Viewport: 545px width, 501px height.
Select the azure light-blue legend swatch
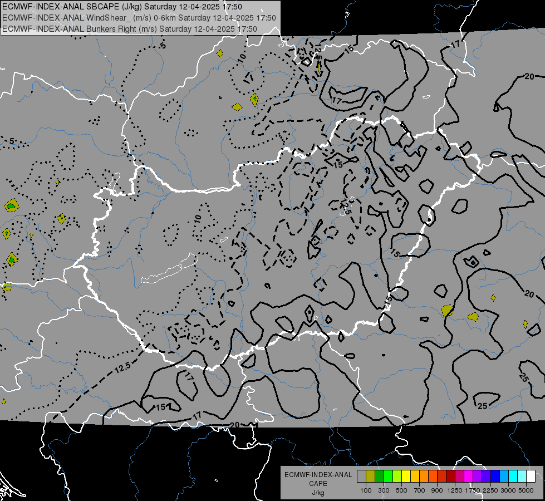click(505, 476)
